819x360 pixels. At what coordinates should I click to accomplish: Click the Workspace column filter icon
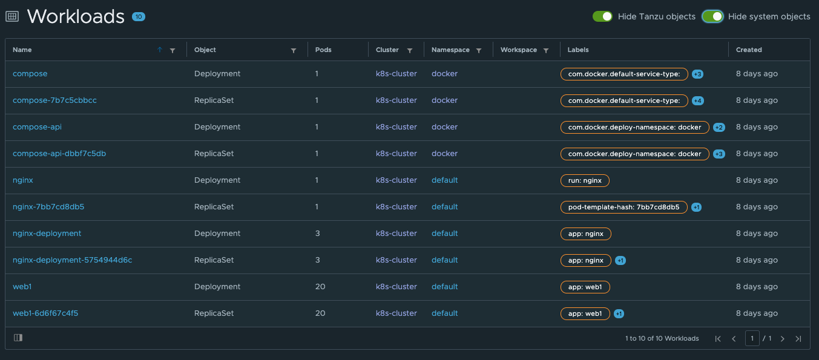[x=546, y=50]
